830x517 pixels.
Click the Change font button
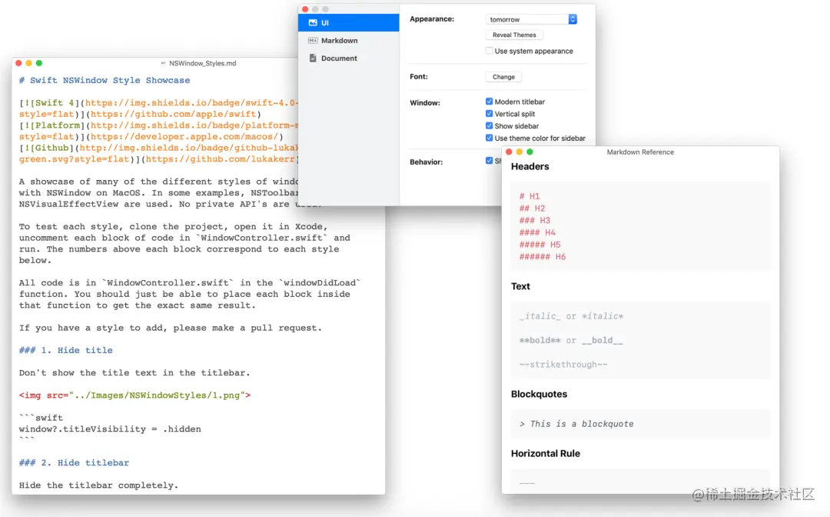tap(503, 77)
